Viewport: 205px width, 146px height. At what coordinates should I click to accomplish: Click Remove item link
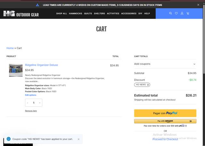click(31, 111)
